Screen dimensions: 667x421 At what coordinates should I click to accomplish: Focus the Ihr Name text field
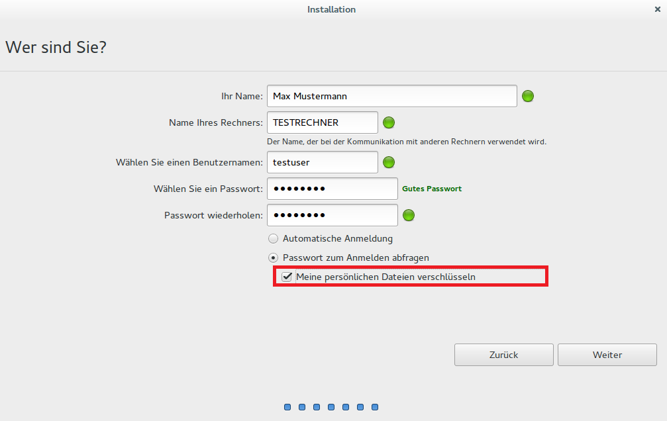[x=391, y=96]
